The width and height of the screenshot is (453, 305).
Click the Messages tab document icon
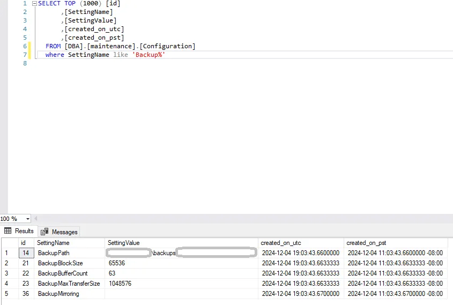[45, 232]
